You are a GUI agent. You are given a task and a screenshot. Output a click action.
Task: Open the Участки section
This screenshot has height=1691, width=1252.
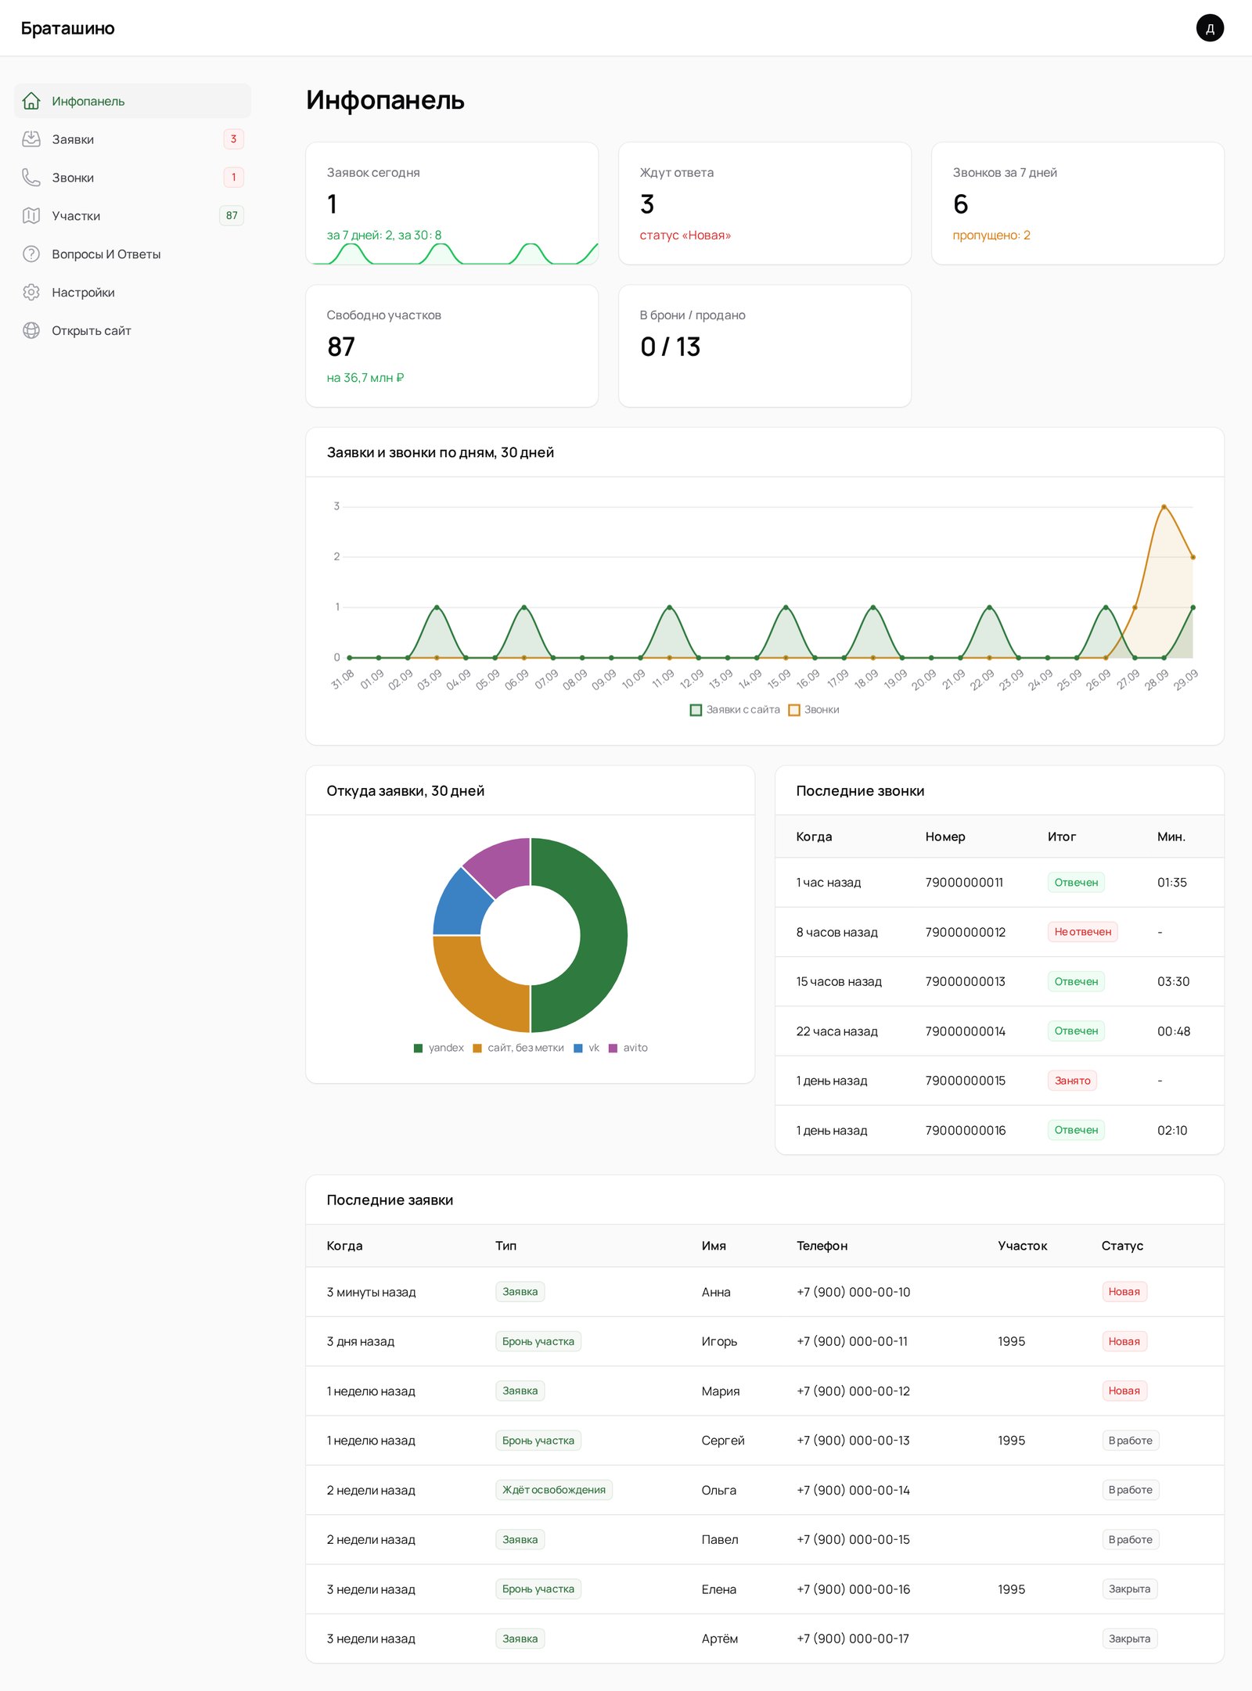[132, 216]
